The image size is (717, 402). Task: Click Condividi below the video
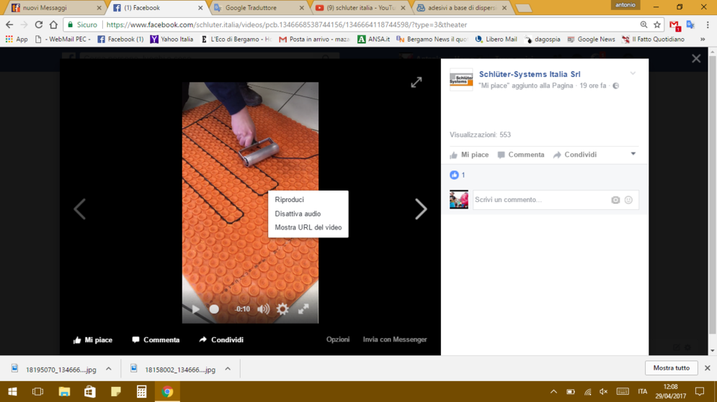click(x=221, y=340)
